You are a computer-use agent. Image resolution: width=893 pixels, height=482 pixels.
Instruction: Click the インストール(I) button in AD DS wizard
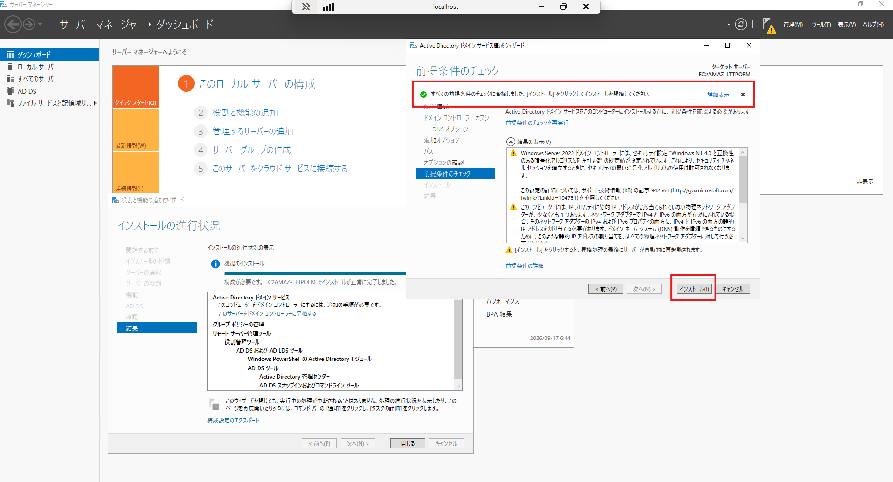[694, 289]
